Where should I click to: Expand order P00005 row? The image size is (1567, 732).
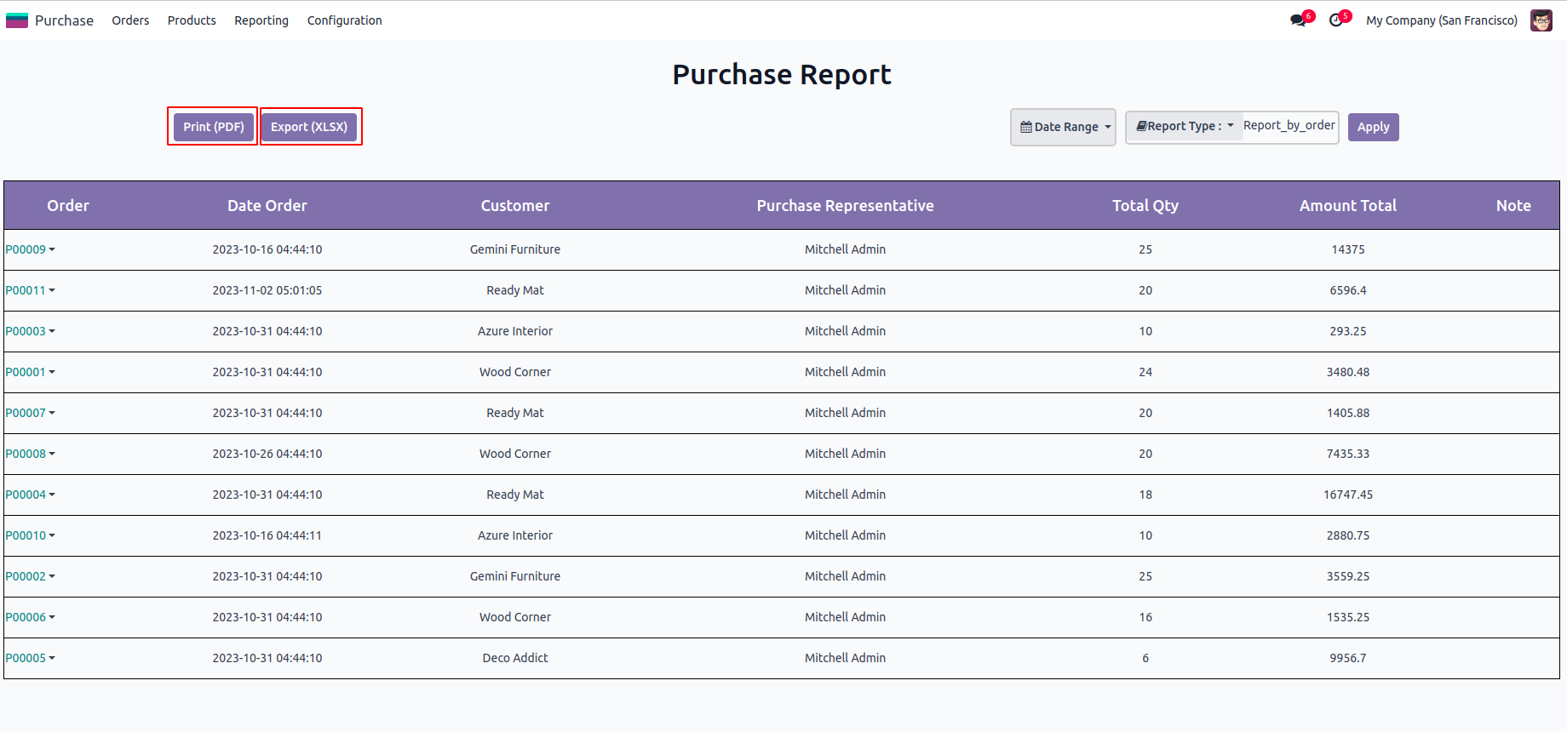point(52,658)
